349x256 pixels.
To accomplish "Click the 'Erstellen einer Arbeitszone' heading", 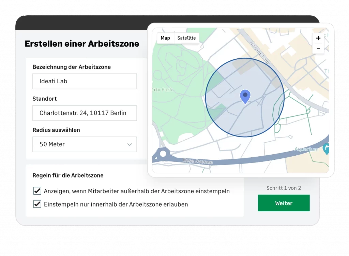I will tap(82, 44).
